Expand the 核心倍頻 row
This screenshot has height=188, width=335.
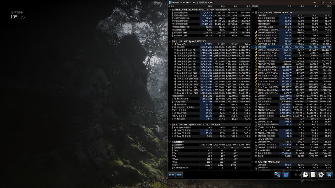172,119
